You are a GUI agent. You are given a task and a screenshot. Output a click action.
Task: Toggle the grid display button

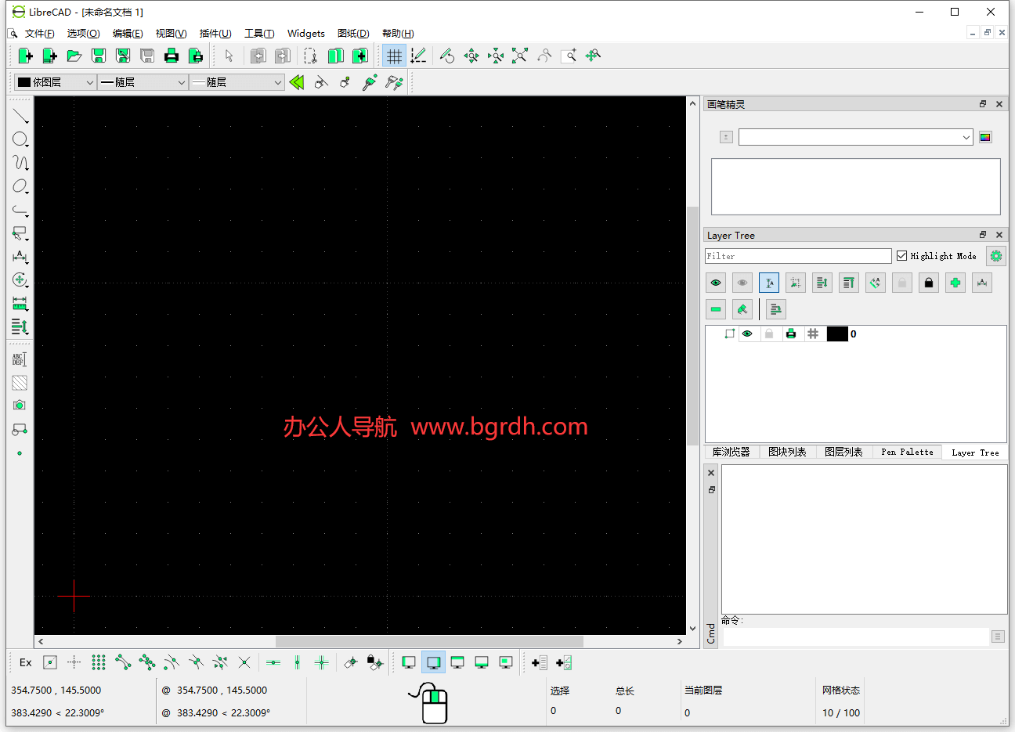click(x=394, y=56)
